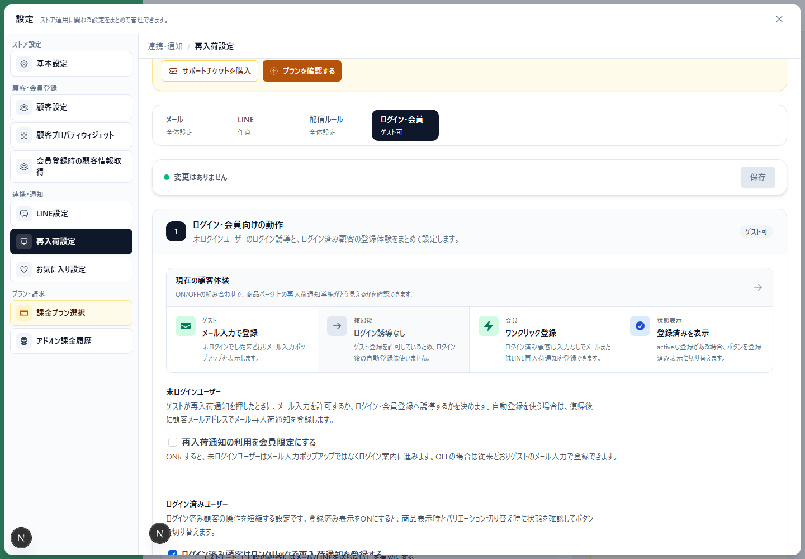Image resolution: width=805 pixels, height=559 pixels.
Task: Click the サポートチケットを購入 button
Action: pos(210,71)
